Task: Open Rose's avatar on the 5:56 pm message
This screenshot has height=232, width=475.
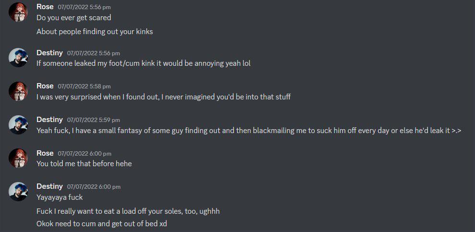Action: [18, 12]
